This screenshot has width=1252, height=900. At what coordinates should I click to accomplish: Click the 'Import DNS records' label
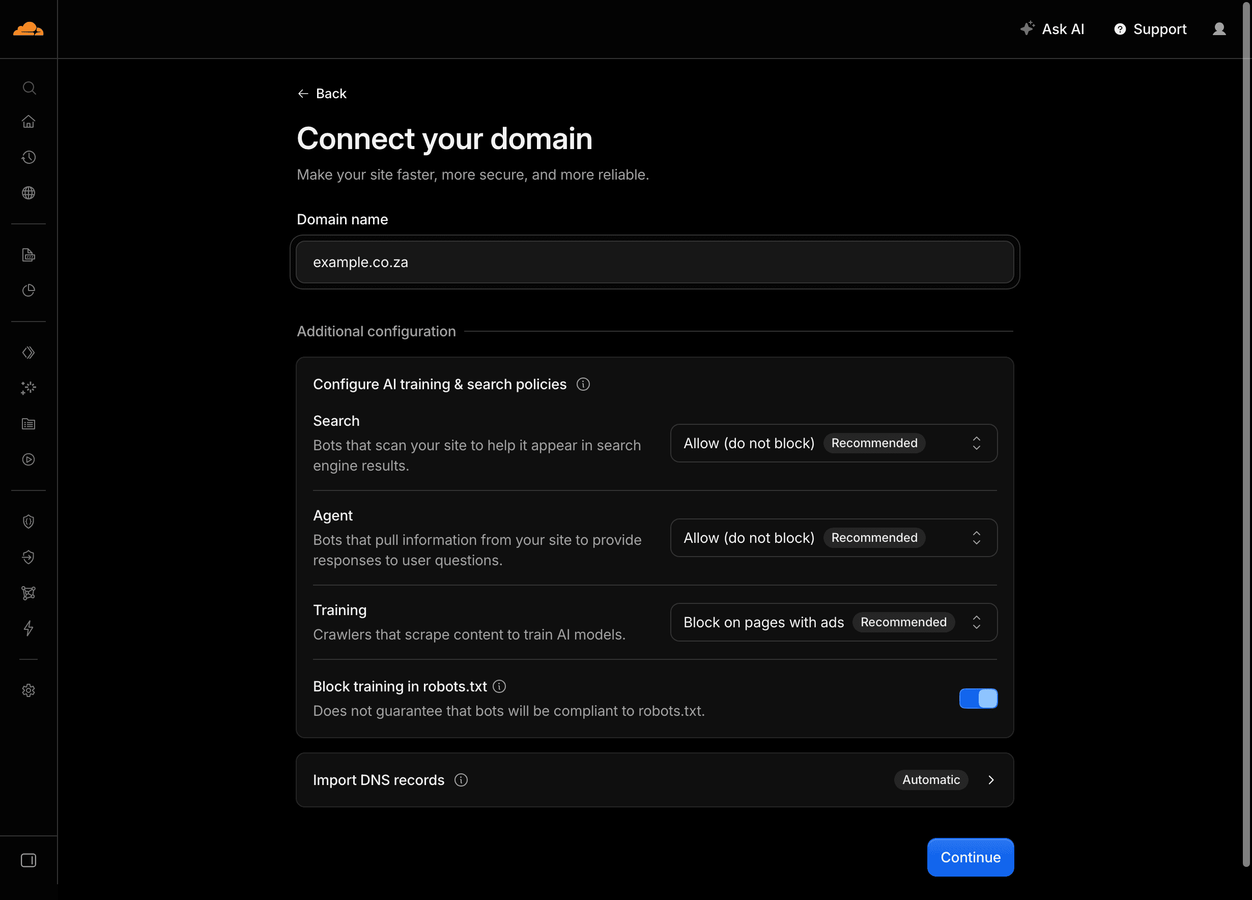point(379,780)
